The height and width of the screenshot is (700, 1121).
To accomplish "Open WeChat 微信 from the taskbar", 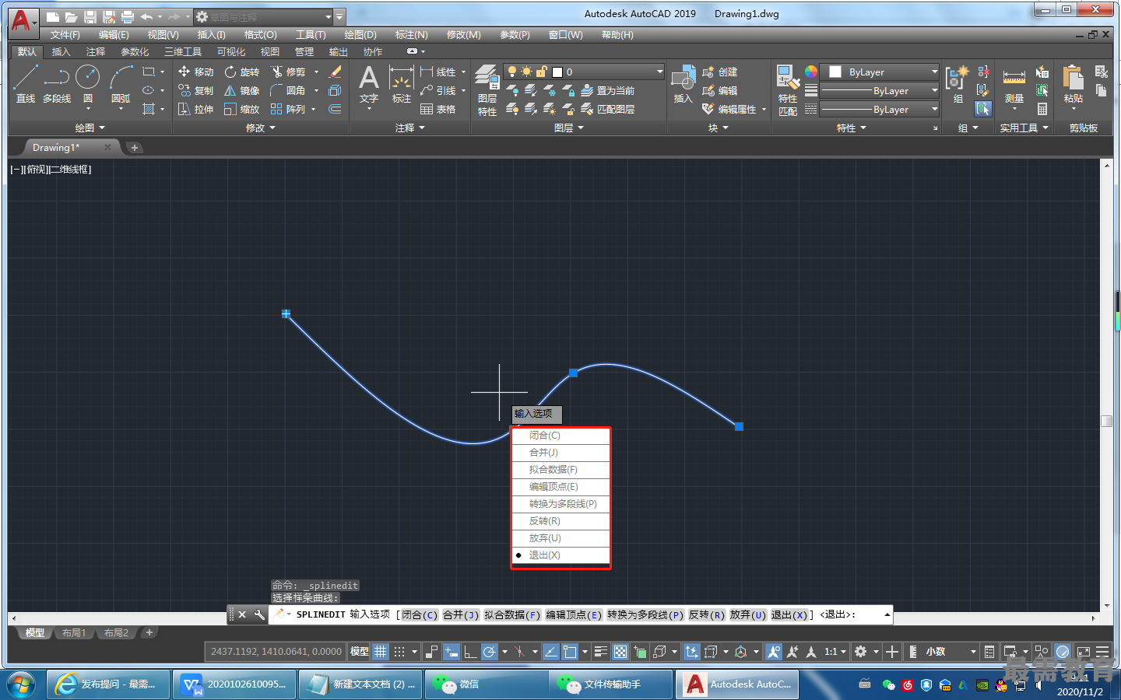I will click(486, 684).
